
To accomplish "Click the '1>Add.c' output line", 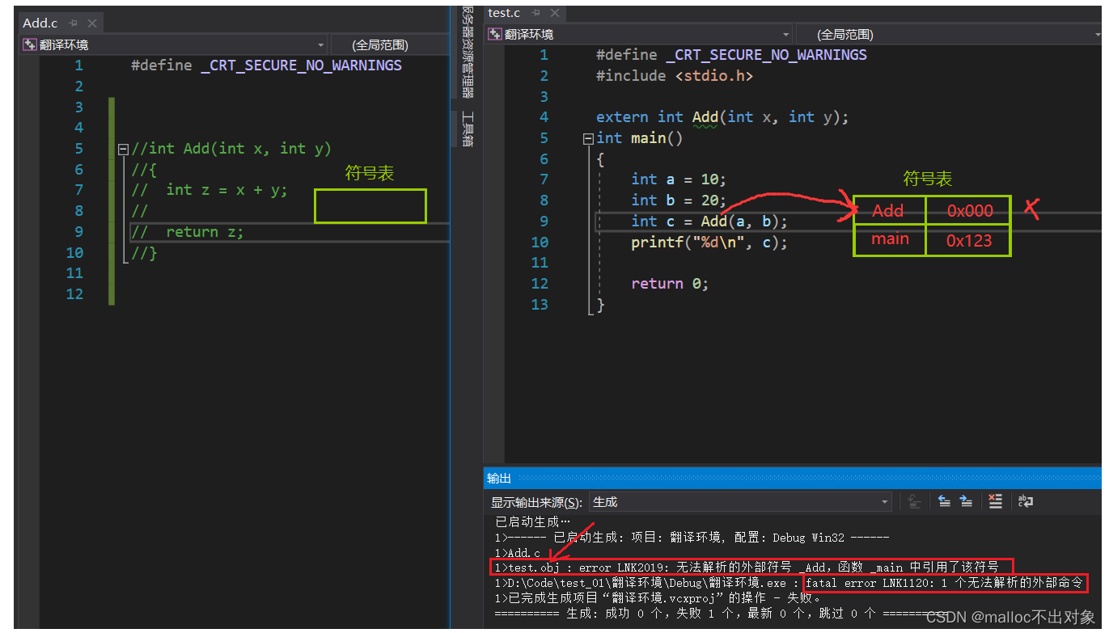I will point(518,553).
